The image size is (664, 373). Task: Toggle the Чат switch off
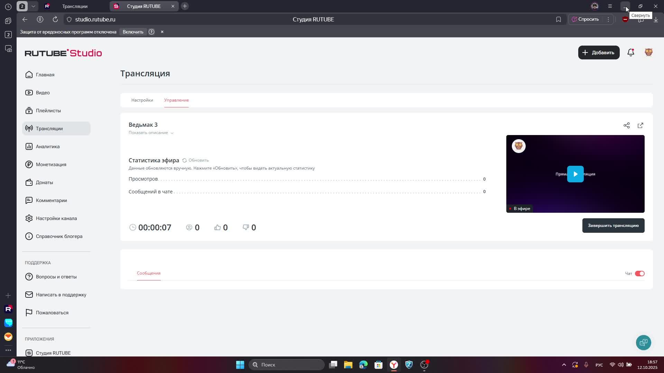point(639,274)
